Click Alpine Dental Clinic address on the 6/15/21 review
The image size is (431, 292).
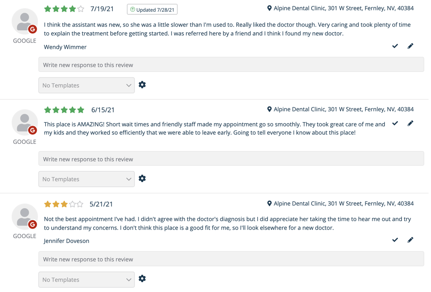click(x=344, y=109)
